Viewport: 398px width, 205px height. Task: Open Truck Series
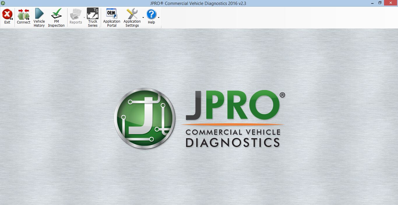[93, 17]
